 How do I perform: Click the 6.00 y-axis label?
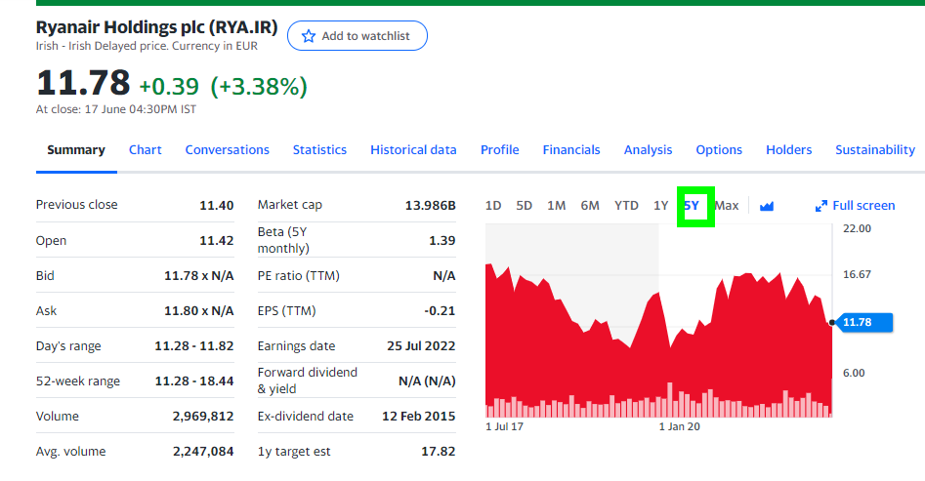pyautogui.click(x=854, y=373)
